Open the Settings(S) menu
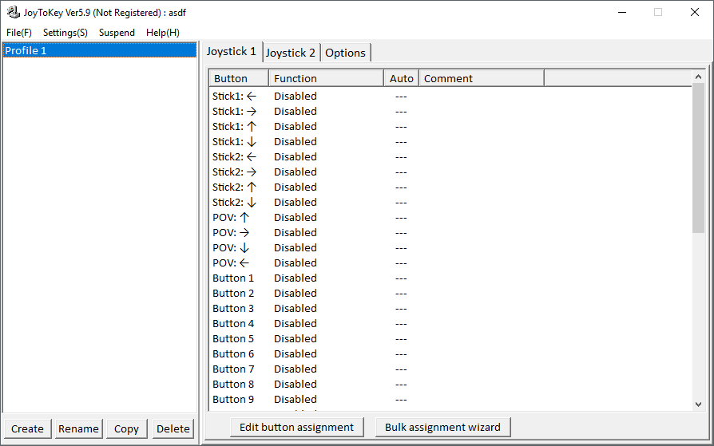 coord(65,33)
